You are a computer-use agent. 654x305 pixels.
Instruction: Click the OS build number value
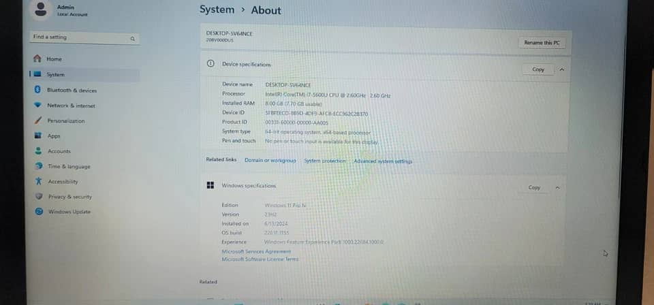pos(277,233)
